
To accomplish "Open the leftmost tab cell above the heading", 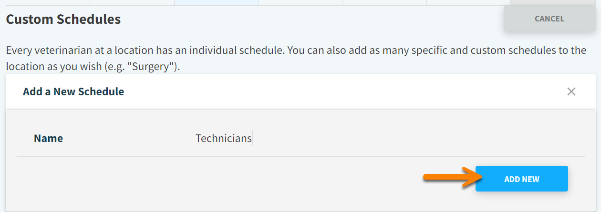I will coord(47,2).
